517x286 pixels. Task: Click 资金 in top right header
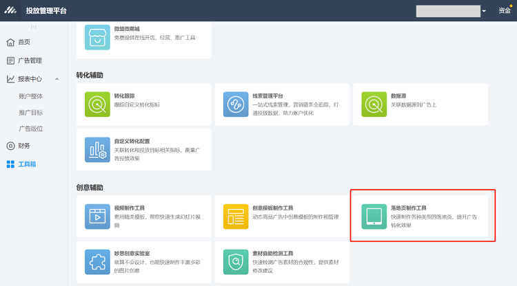(x=505, y=10)
